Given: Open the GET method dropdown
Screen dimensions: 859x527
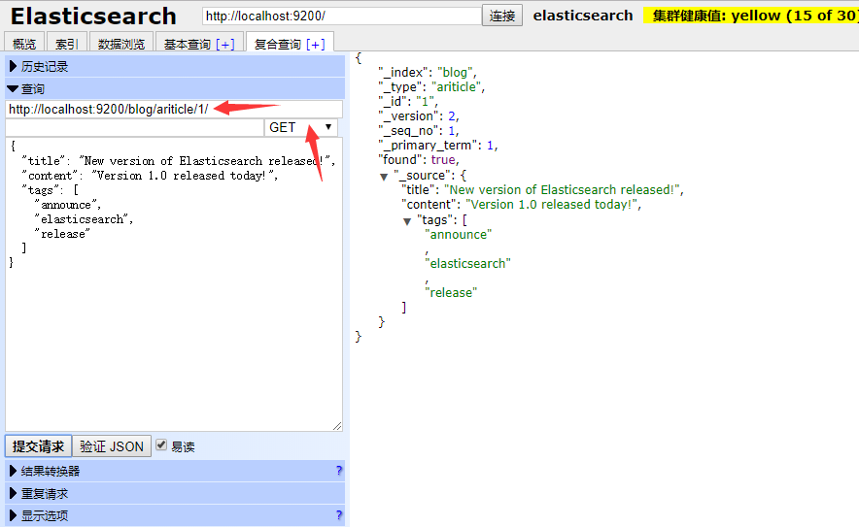Looking at the screenshot, I should coord(301,127).
